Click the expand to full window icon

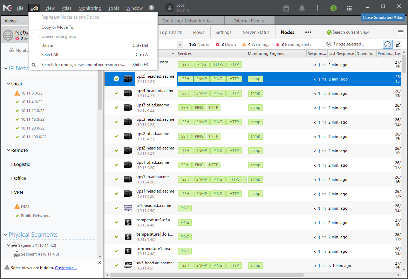click(x=399, y=44)
